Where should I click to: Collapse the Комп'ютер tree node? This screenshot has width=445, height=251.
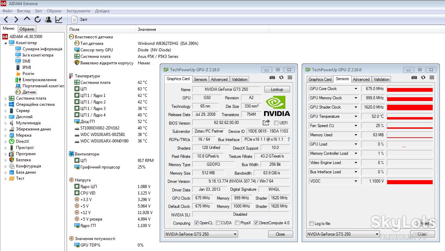click(5, 43)
